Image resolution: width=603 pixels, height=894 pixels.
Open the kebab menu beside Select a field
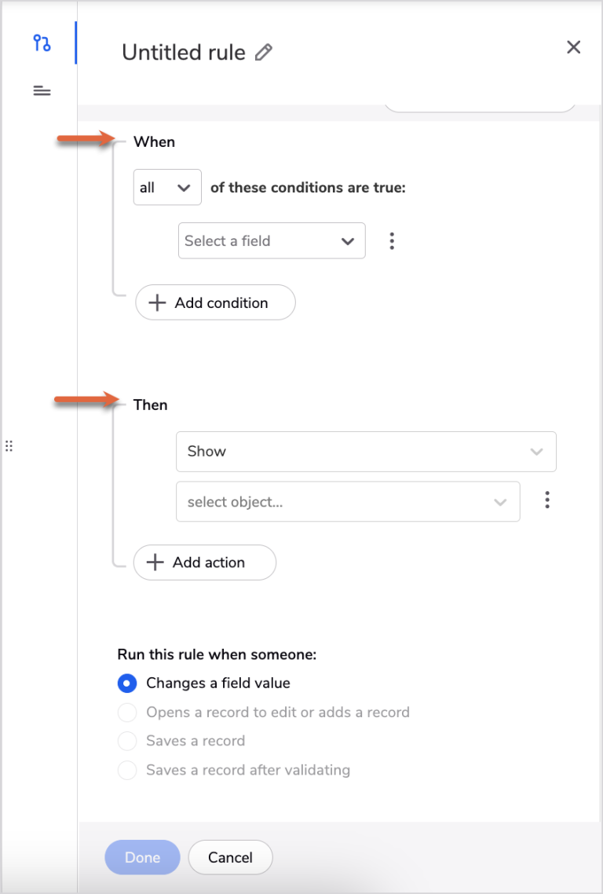392,240
